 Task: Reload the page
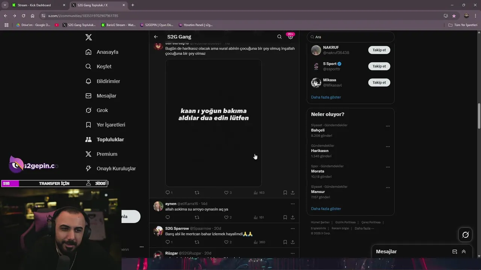(x=23, y=16)
